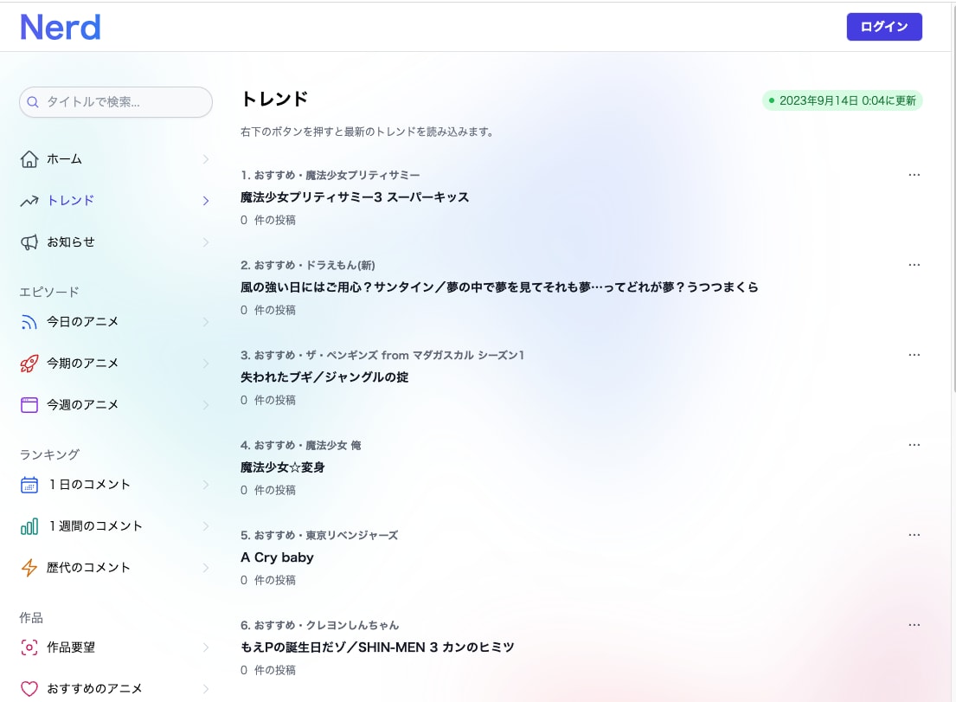This screenshot has width=956, height=702.
Task: Click chevron next to 1週間のコメント
Action: pos(205,526)
